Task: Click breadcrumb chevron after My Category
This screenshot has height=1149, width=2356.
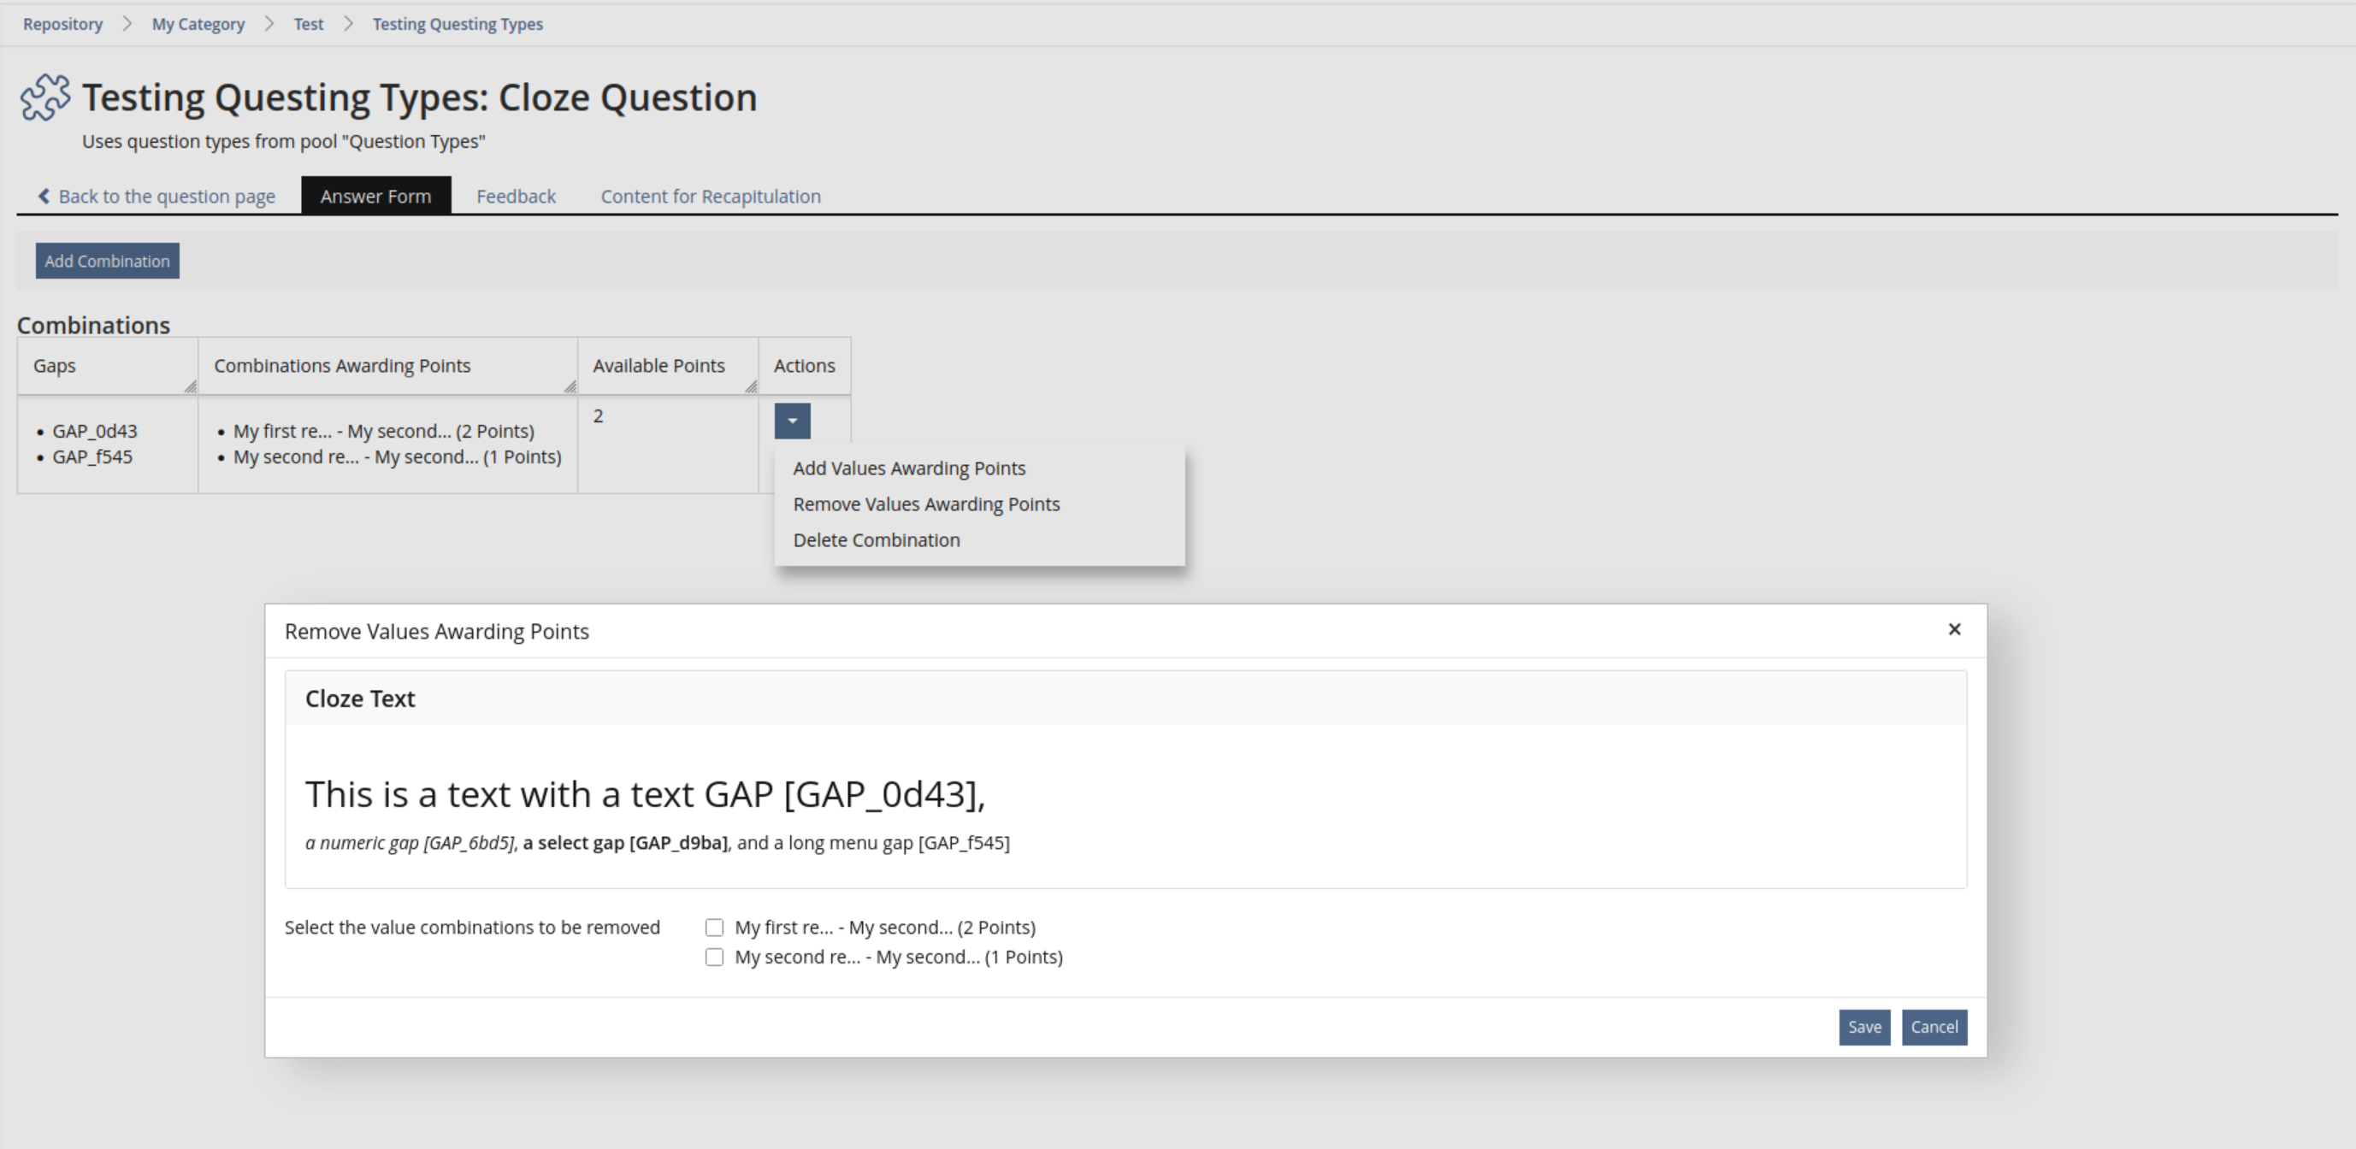Action: pos(269,24)
